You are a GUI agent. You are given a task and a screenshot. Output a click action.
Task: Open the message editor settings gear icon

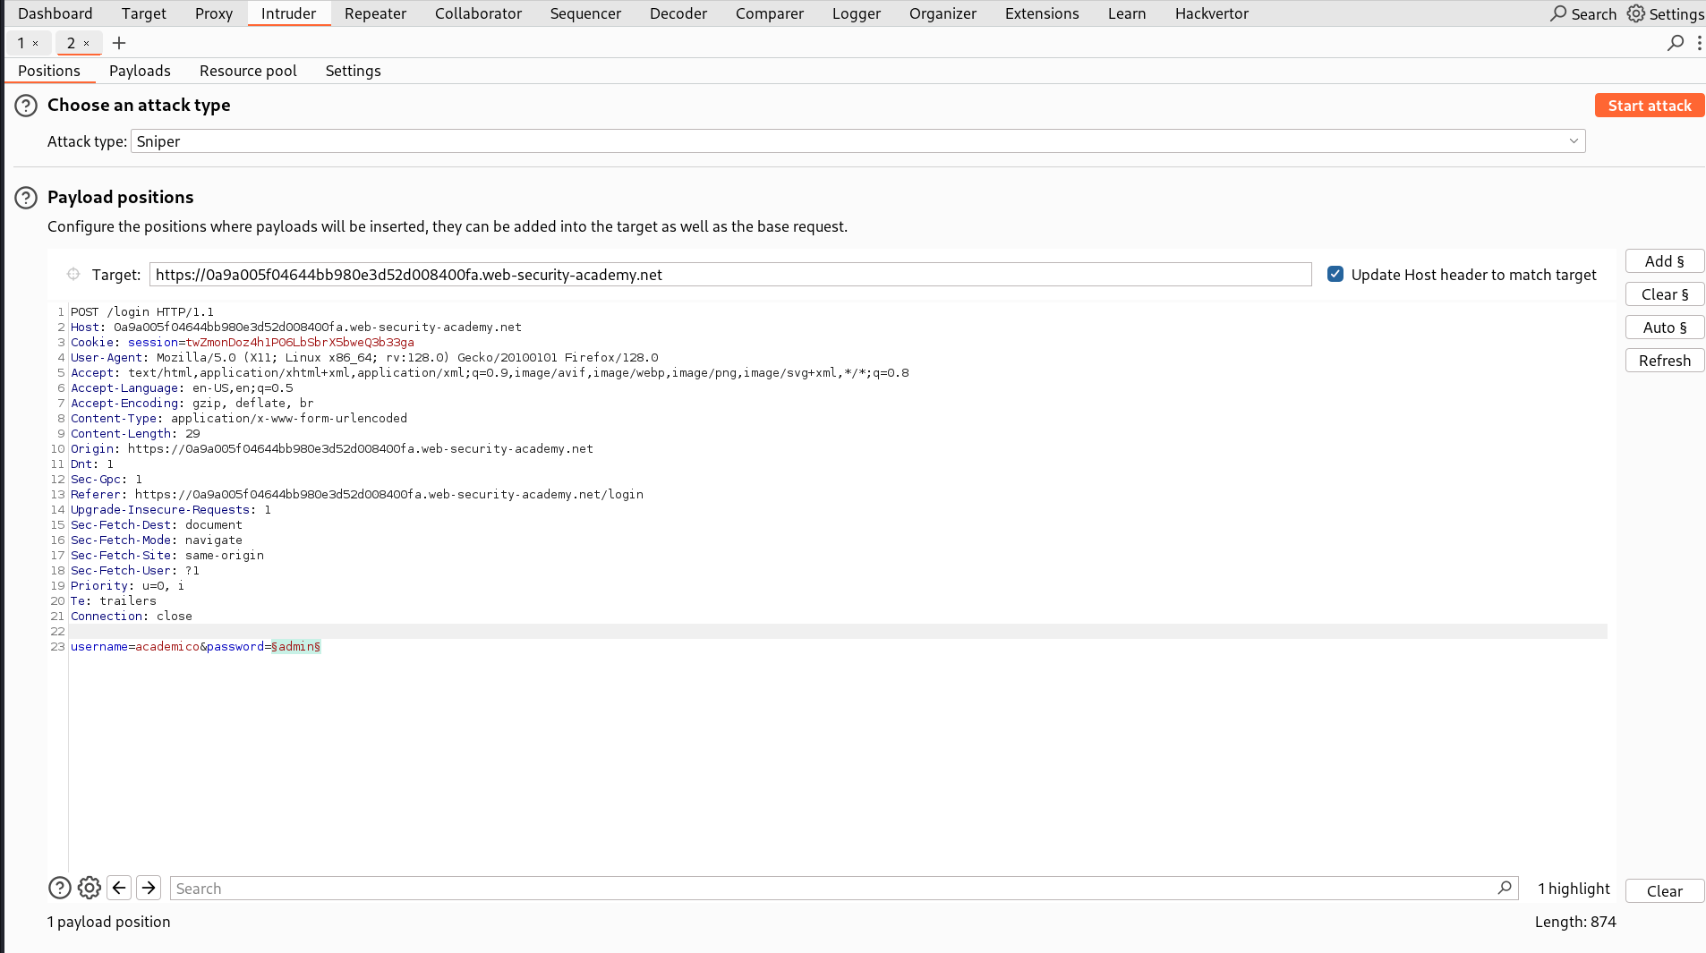pos(89,887)
